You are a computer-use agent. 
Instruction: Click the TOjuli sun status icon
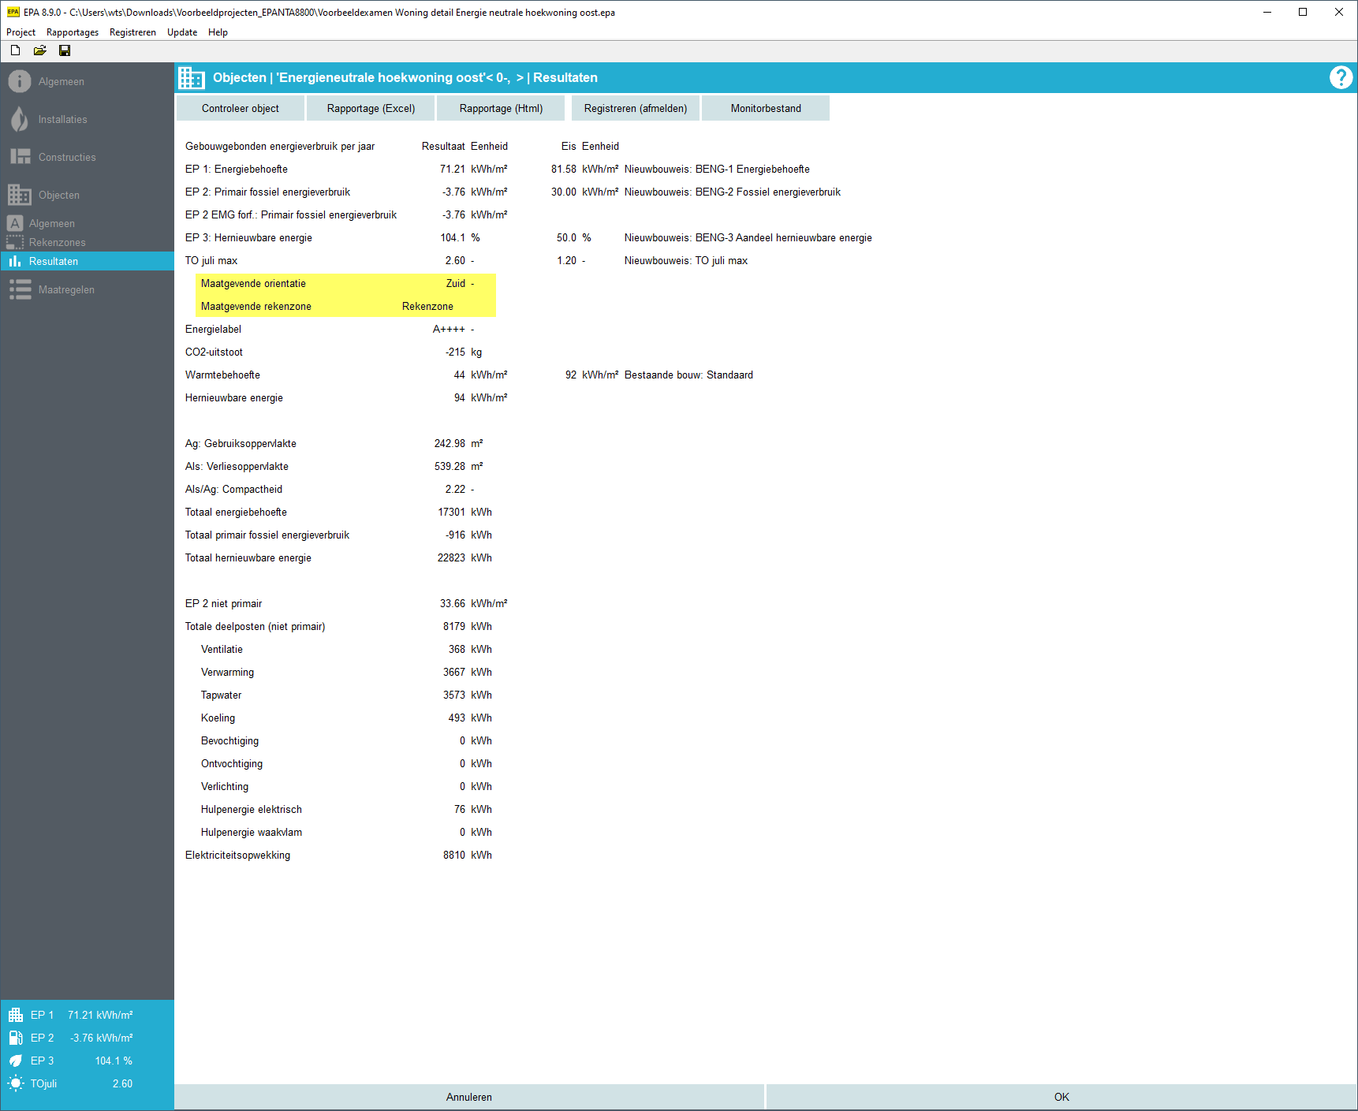[x=16, y=1083]
